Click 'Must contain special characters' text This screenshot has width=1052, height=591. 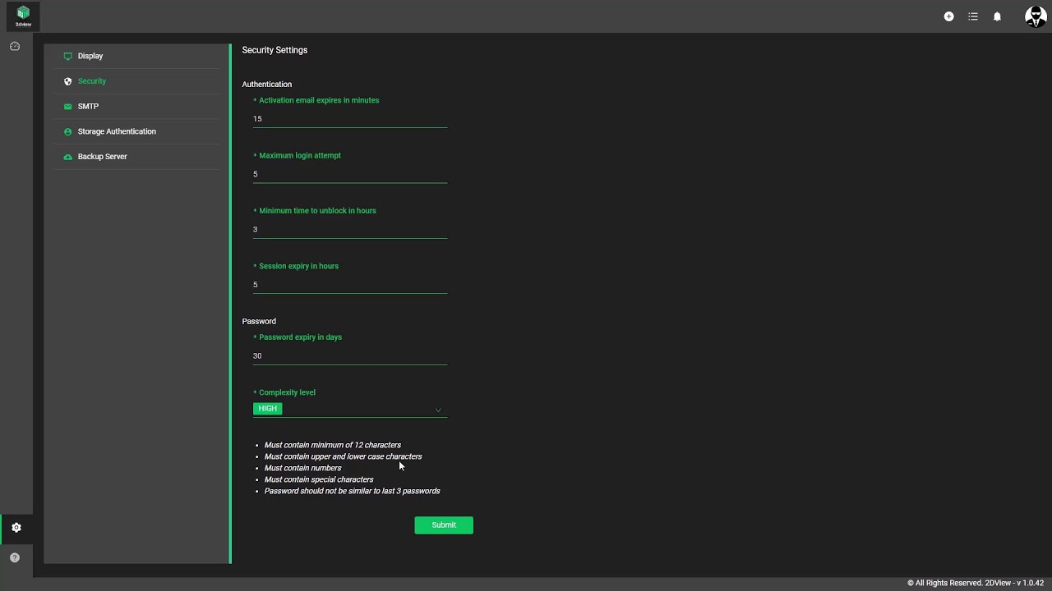(319, 479)
